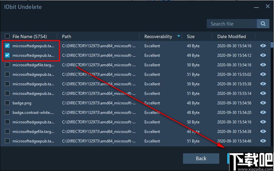
Task: Click the file list vertical scrollbar thumb
Action: (x=272, y=44)
